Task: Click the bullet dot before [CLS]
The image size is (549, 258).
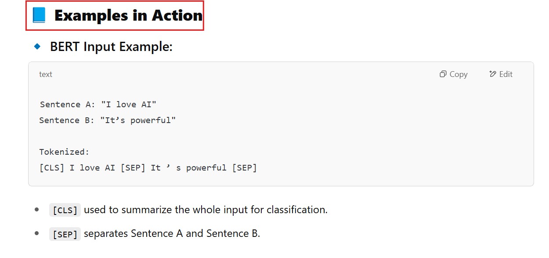Action: 37,210
